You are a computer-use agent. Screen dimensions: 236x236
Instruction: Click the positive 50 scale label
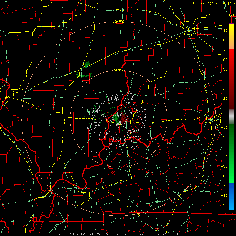coord(225,69)
